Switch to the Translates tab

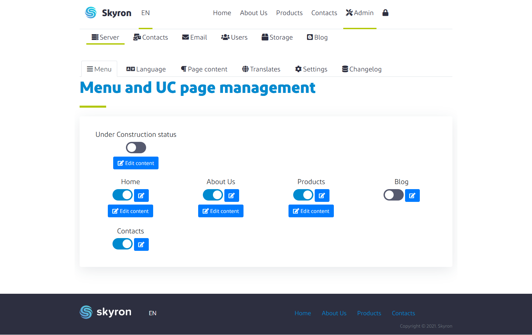(x=261, y=69)
